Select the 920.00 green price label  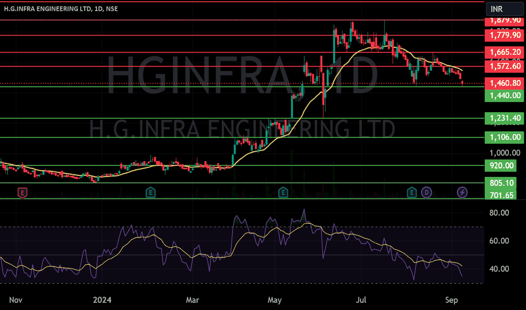pos(501,166)
